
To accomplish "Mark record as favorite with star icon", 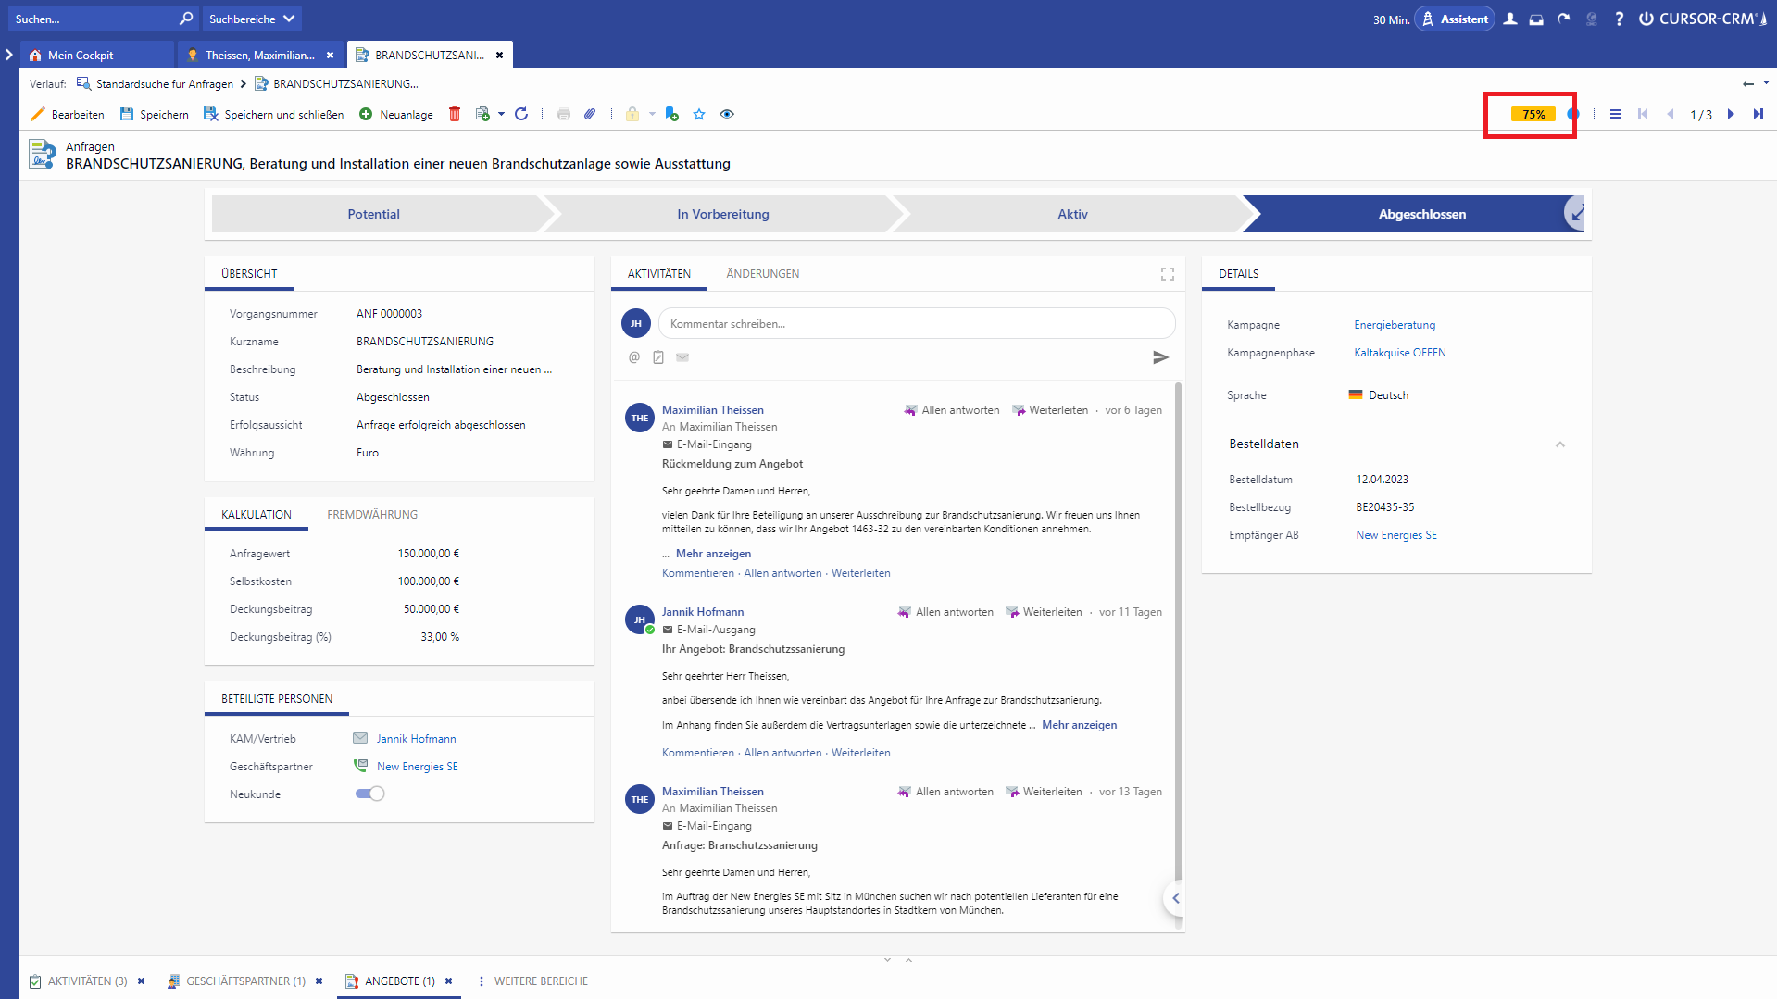I will [699, 114].
